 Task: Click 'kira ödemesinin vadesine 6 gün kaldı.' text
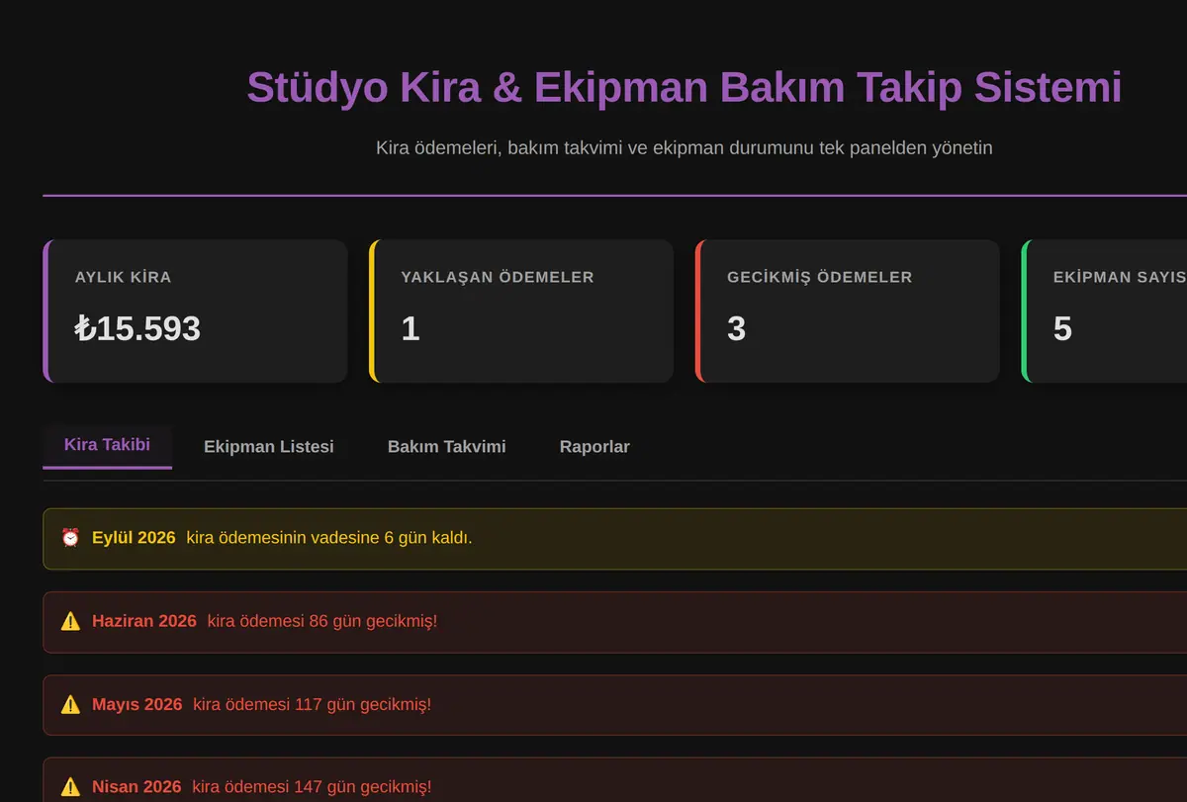(329, 538)
